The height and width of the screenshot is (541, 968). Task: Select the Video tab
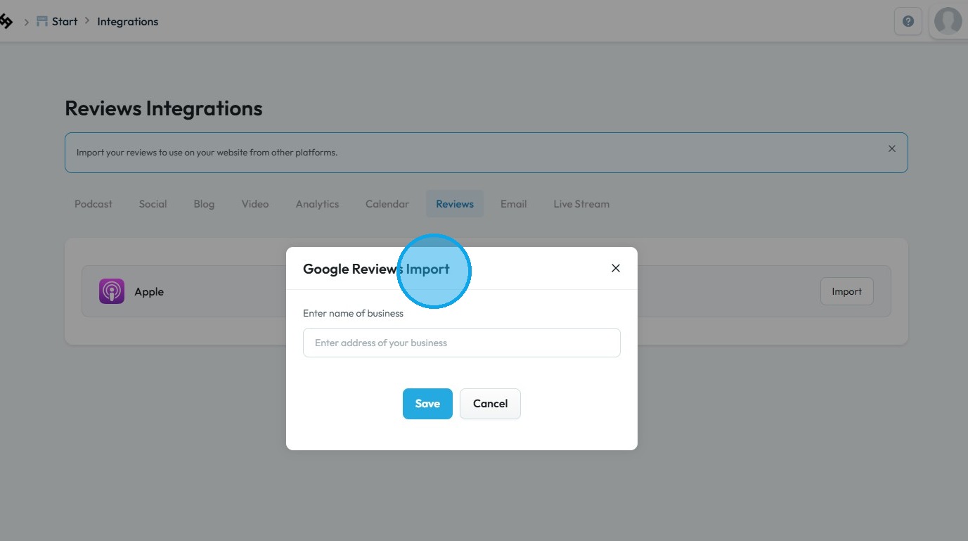pos(255,204)
